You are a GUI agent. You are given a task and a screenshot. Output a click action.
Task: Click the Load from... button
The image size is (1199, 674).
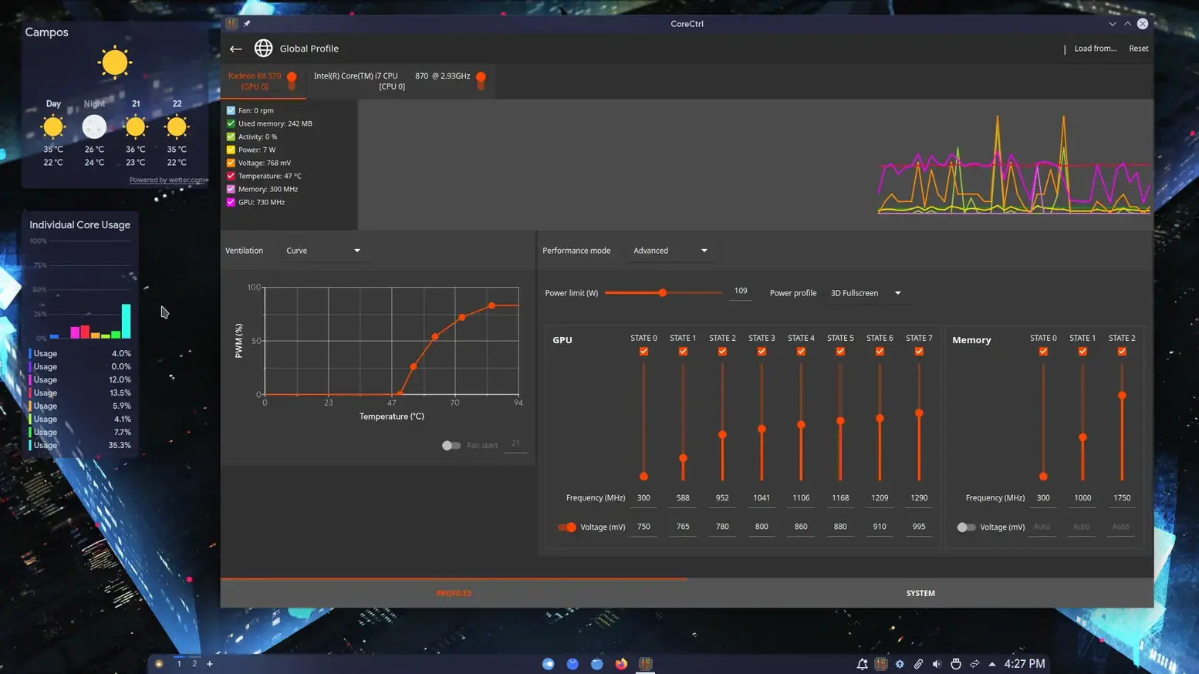point(1095,49)
